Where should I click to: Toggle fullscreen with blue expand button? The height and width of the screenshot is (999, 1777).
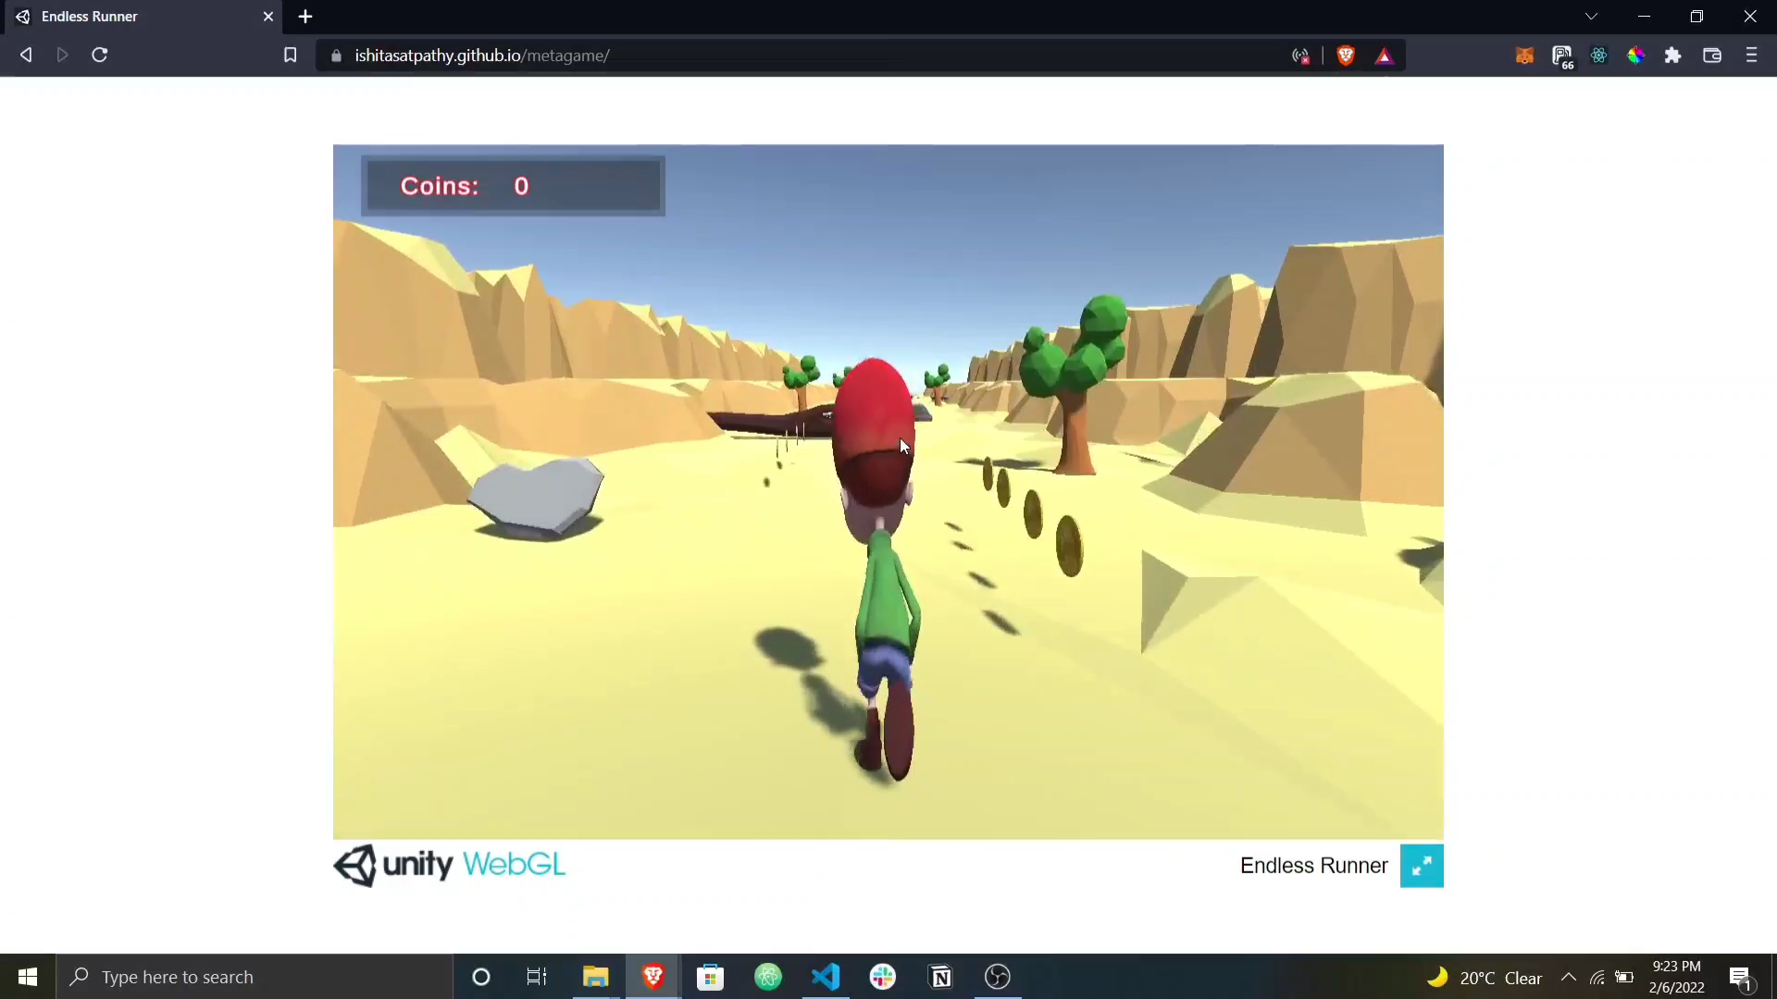click(x=1422, y=866)
